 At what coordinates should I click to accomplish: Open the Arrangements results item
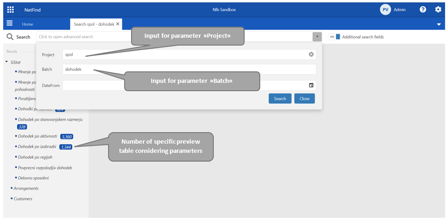point(26,188)
